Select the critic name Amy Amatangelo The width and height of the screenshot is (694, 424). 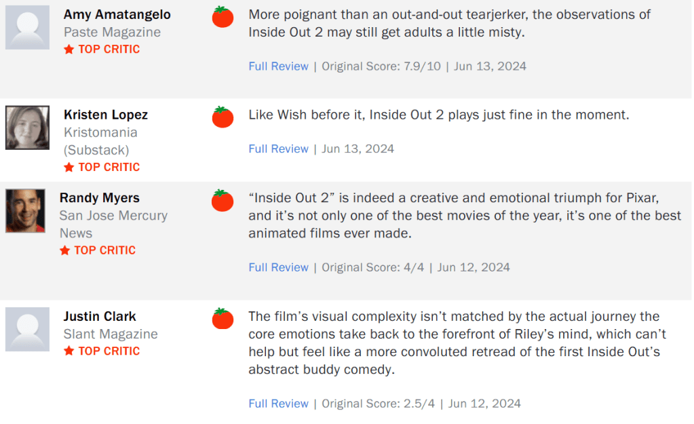pyautogui.click(x=117, y=14)
